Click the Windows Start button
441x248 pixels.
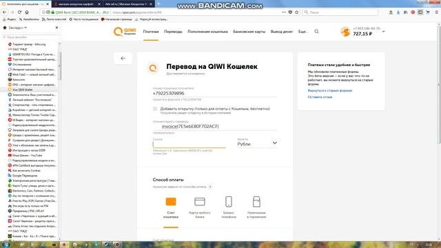(x=6, y=245)
